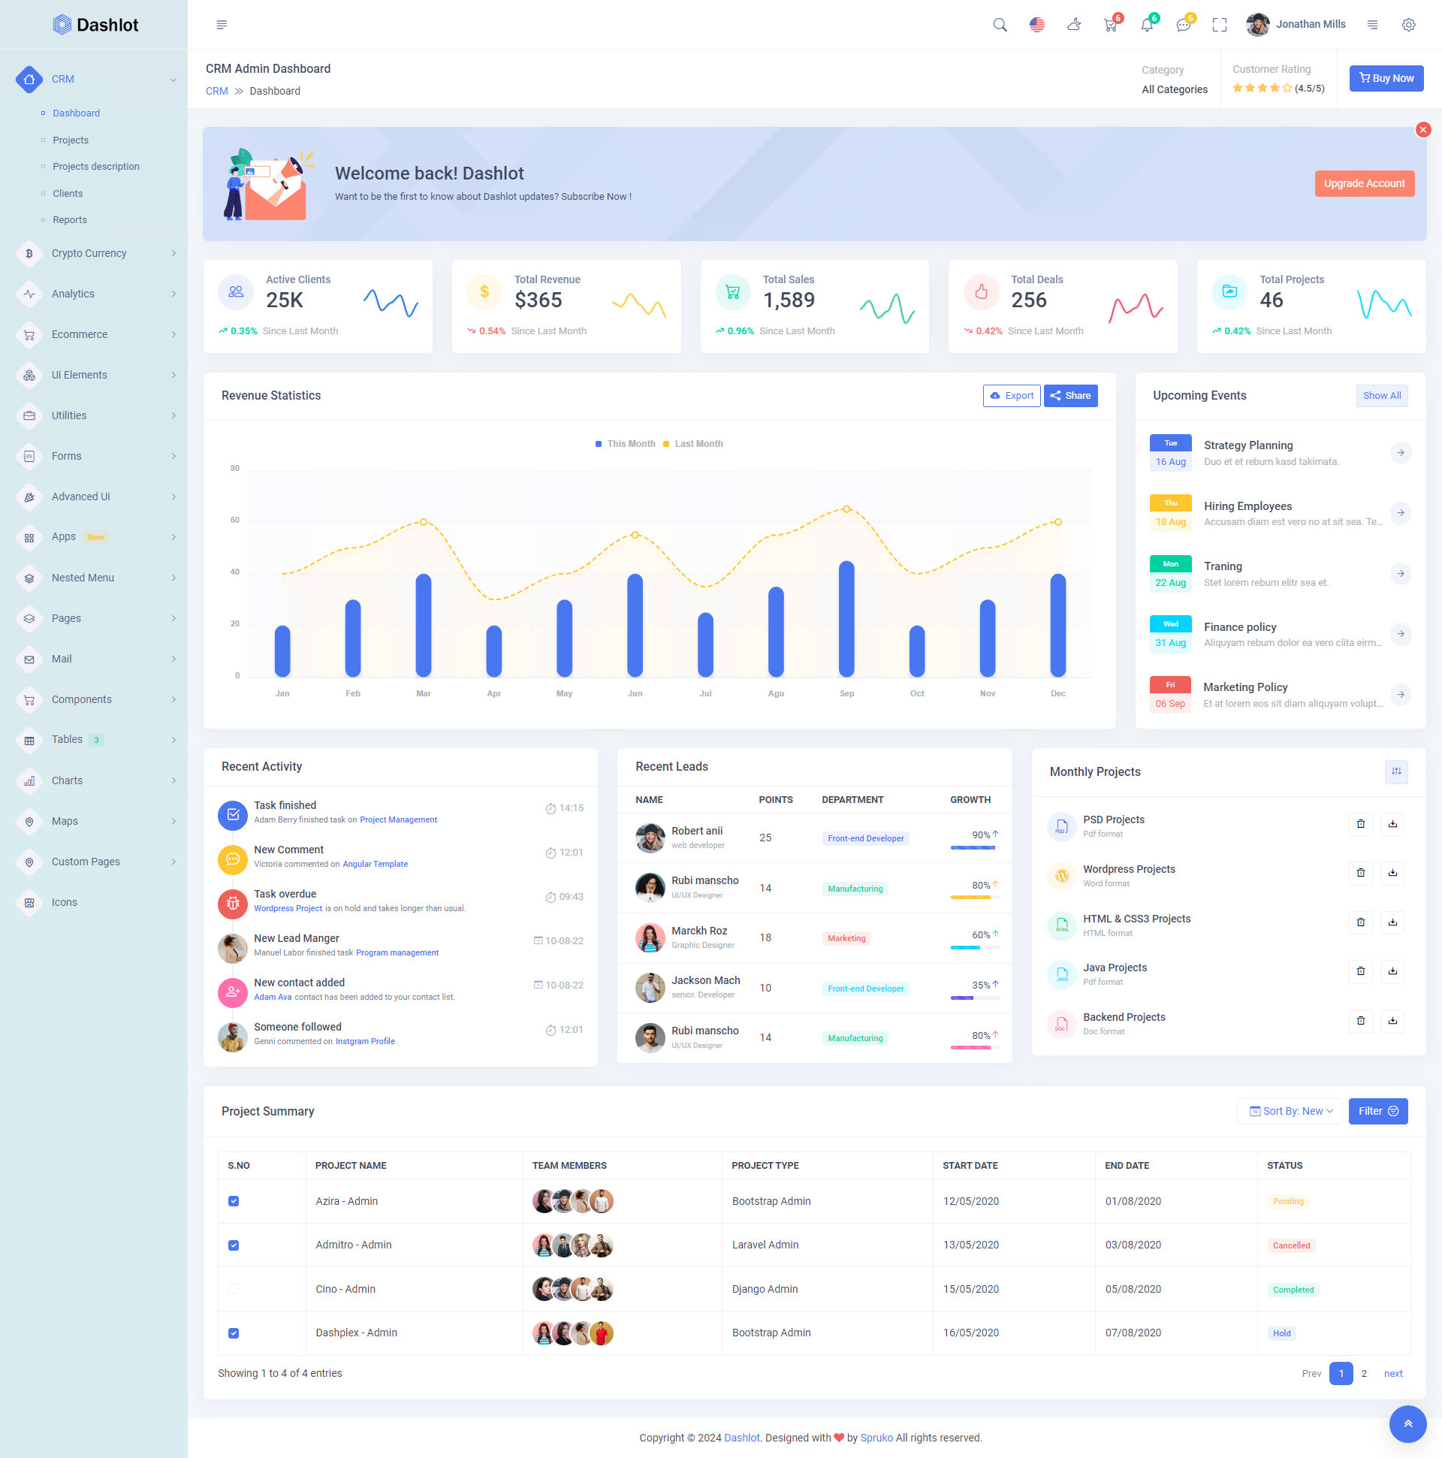Viewport: 1442px width, 1458px height.
Task: Click the Export button in Revenue Statistics
Action: [x=1011, y=395]
